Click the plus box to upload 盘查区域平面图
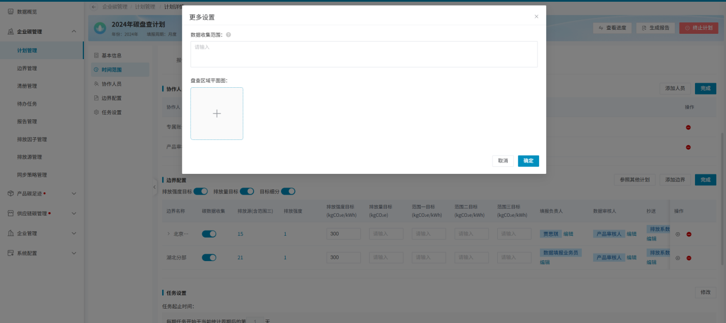This screenshot has height=323, width=726. (x=217, y=114)
